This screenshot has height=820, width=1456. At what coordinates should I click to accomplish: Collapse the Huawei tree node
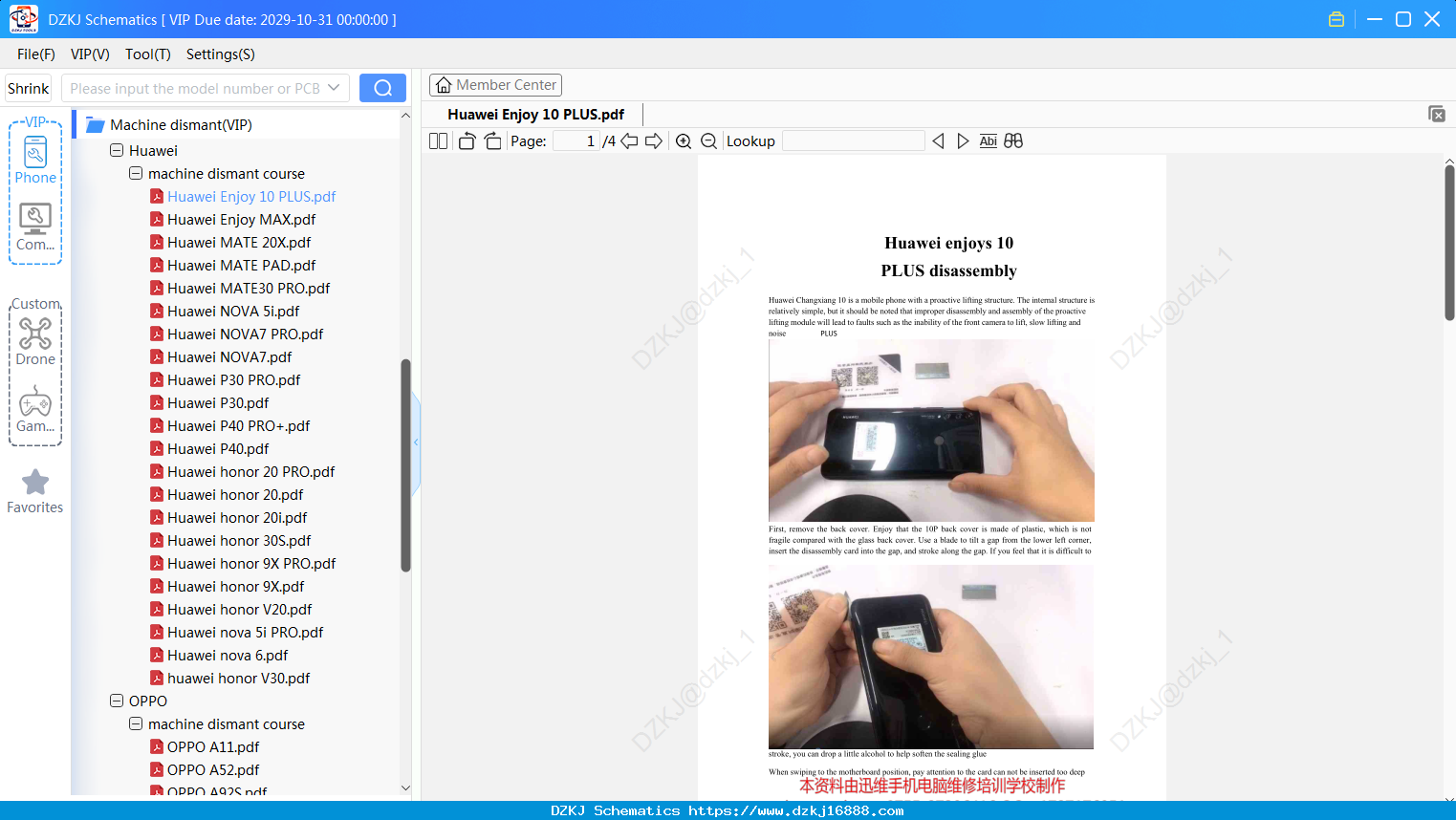(117, 150)
